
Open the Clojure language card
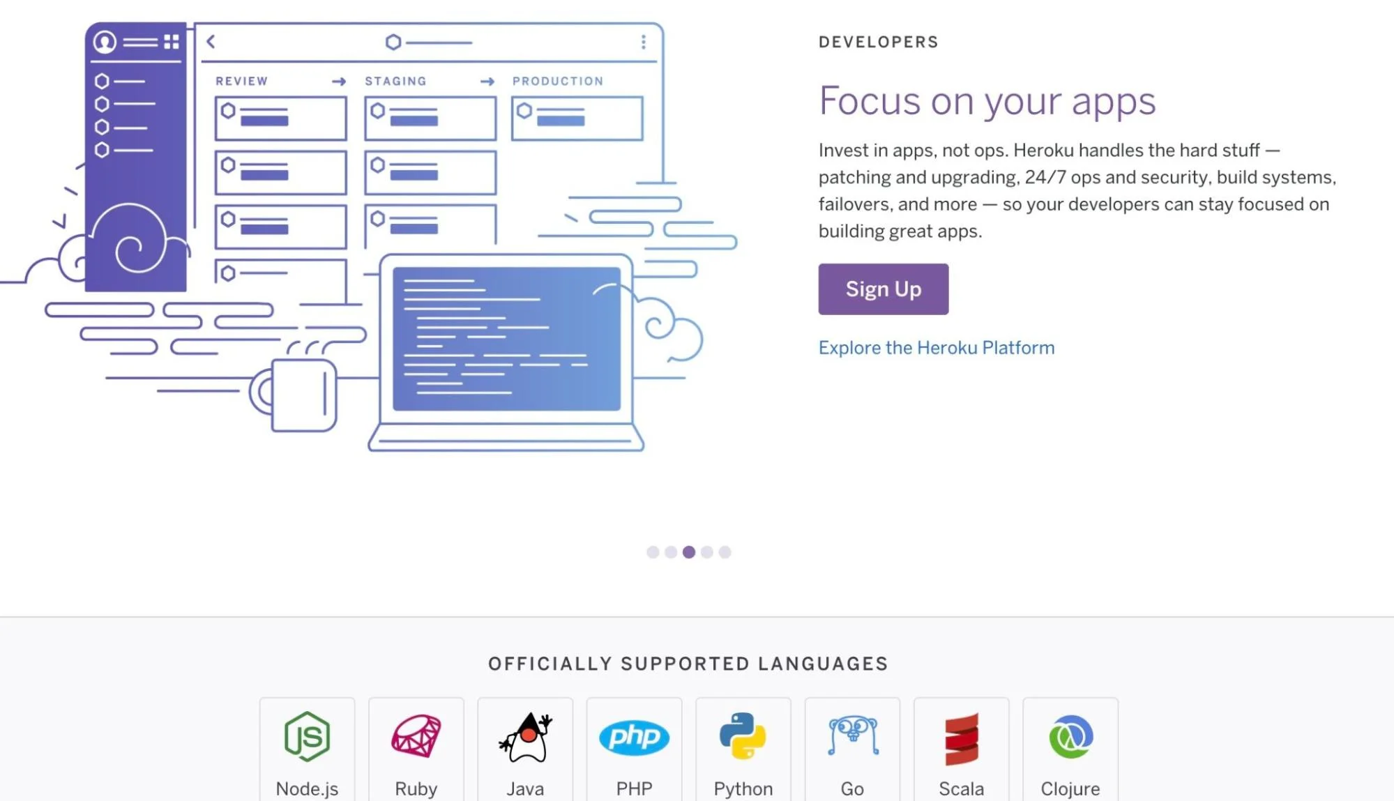coord(1070,749)
